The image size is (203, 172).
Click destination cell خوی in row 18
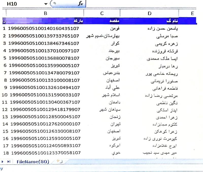(x=116, y=153)
